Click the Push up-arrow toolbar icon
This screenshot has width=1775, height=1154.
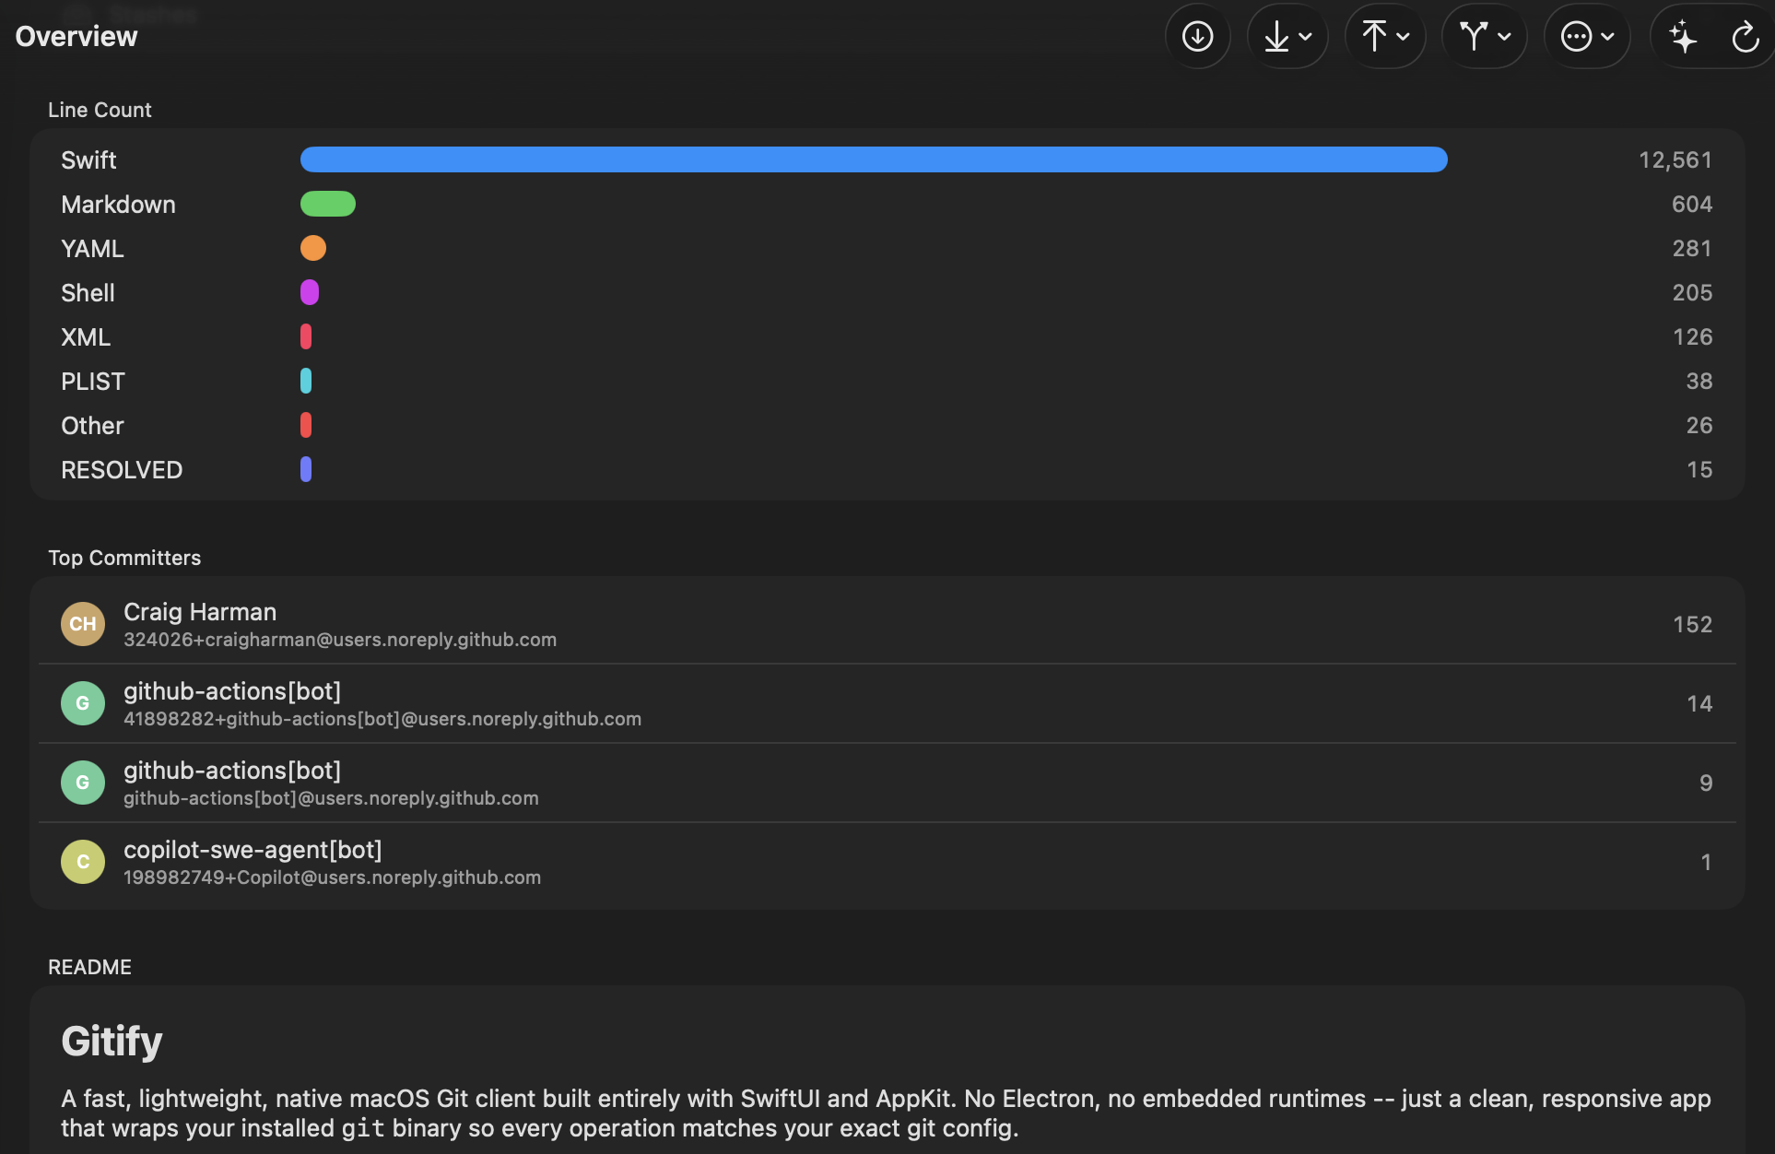pos(1374,37)
